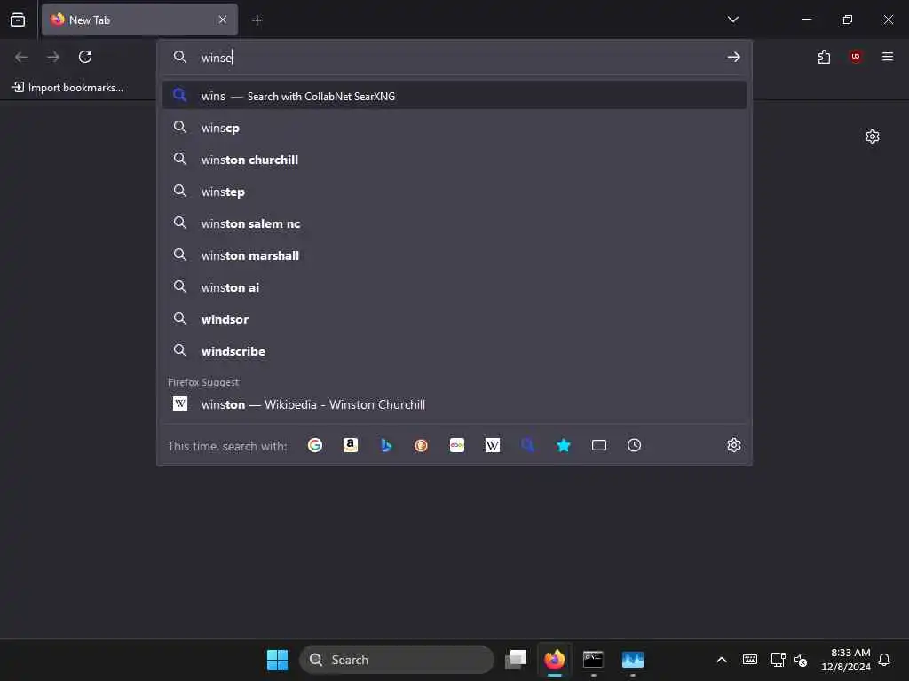Click Import bookmarks link
909x681 pixels.
tap(67, 88)
